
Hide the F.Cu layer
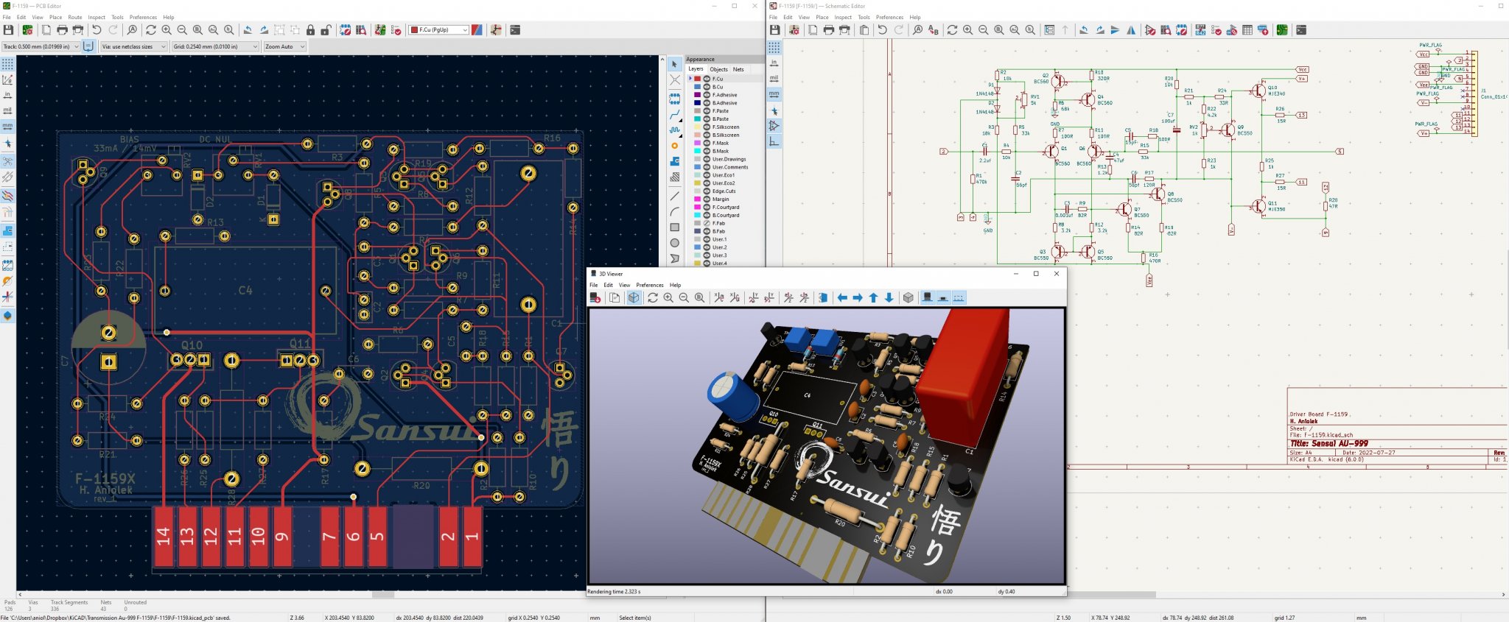pos(707,79)
